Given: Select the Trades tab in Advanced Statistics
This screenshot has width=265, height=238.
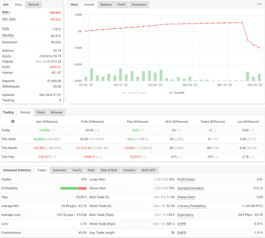Looking at the screenshot, I should click(42, 170).
